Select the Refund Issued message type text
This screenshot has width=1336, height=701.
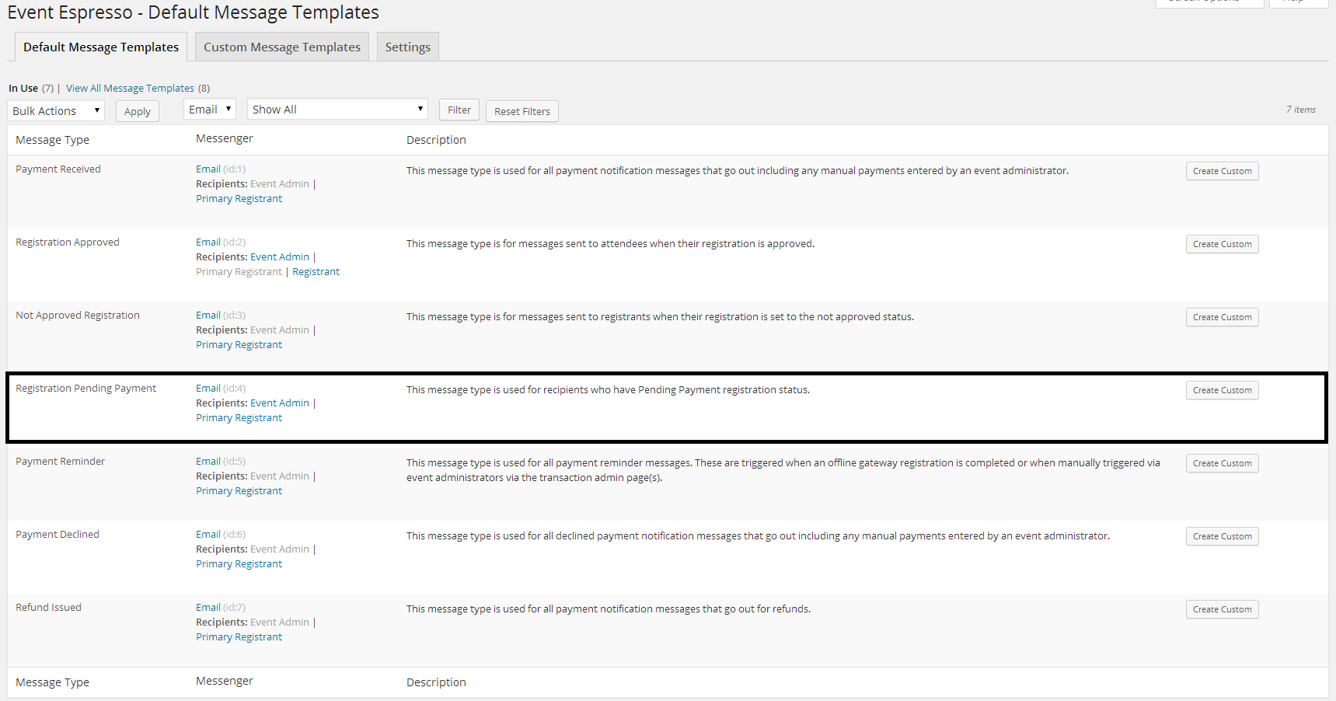48,607
